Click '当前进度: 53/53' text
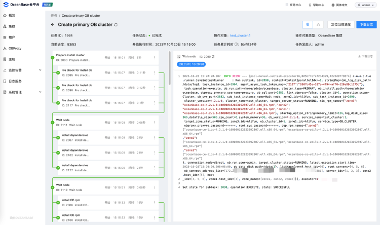 [x=63, y=45]
